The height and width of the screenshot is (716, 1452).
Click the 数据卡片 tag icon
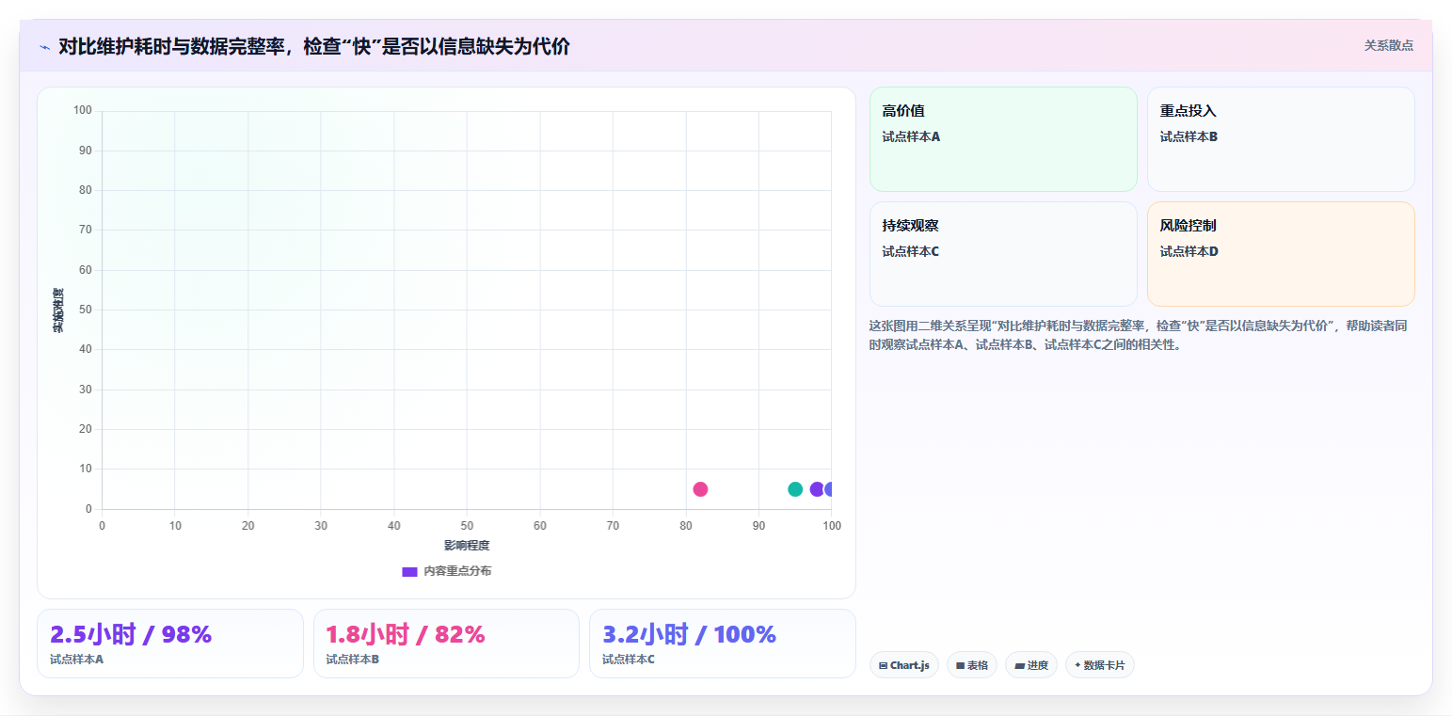pos(1077,664)
